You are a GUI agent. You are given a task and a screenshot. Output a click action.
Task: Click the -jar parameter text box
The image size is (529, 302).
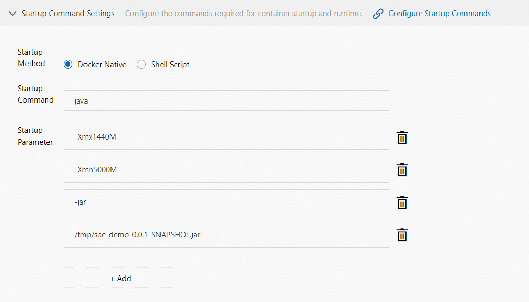pos(226,202)
